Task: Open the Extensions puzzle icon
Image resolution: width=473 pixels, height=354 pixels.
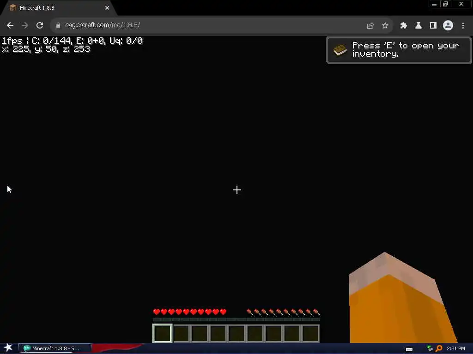Action: tap(404, 26)
